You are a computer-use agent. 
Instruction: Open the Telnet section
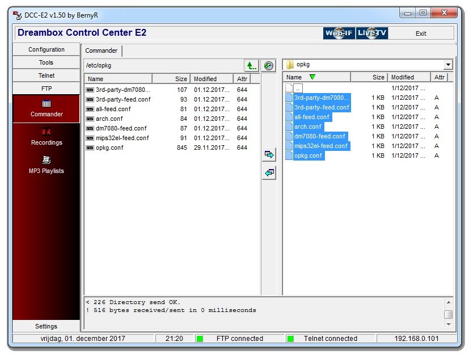pos(47,75)
